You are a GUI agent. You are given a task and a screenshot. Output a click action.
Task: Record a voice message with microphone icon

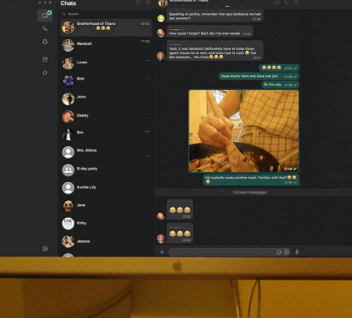[297, 252]
